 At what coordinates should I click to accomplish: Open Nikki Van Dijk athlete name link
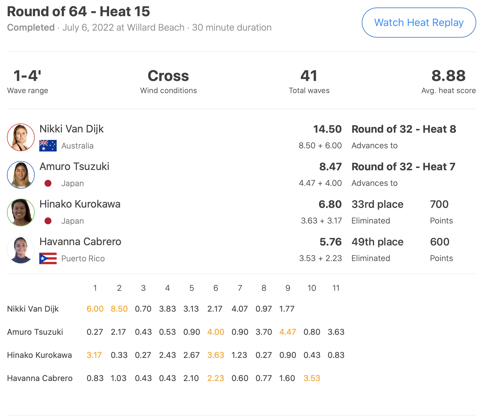point(71,129)
